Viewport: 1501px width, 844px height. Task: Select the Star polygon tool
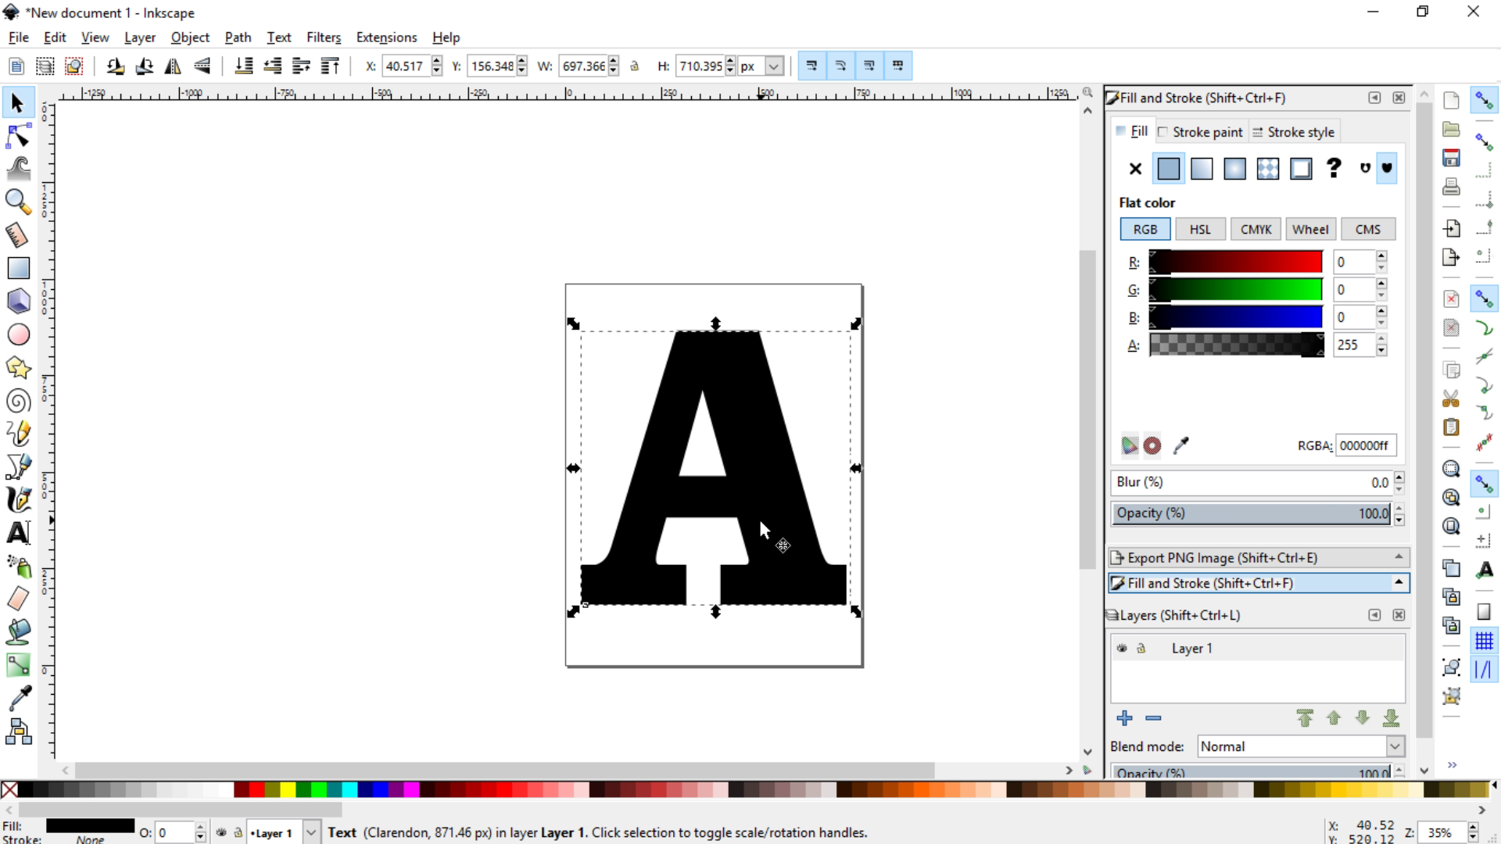click(x=17, y=367)
